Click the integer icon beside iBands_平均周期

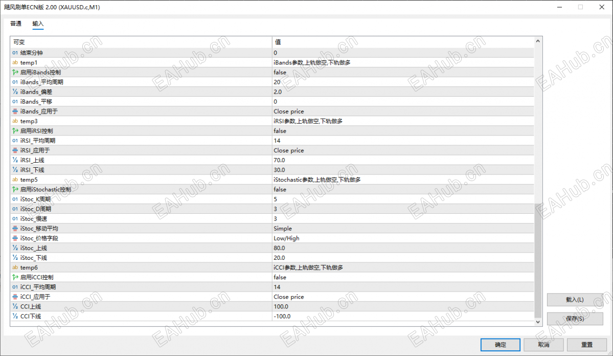pyautogui.click(x=15, y=82)
